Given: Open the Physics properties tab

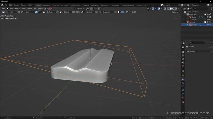Looking at the screenshot, I should pos(183,87).
